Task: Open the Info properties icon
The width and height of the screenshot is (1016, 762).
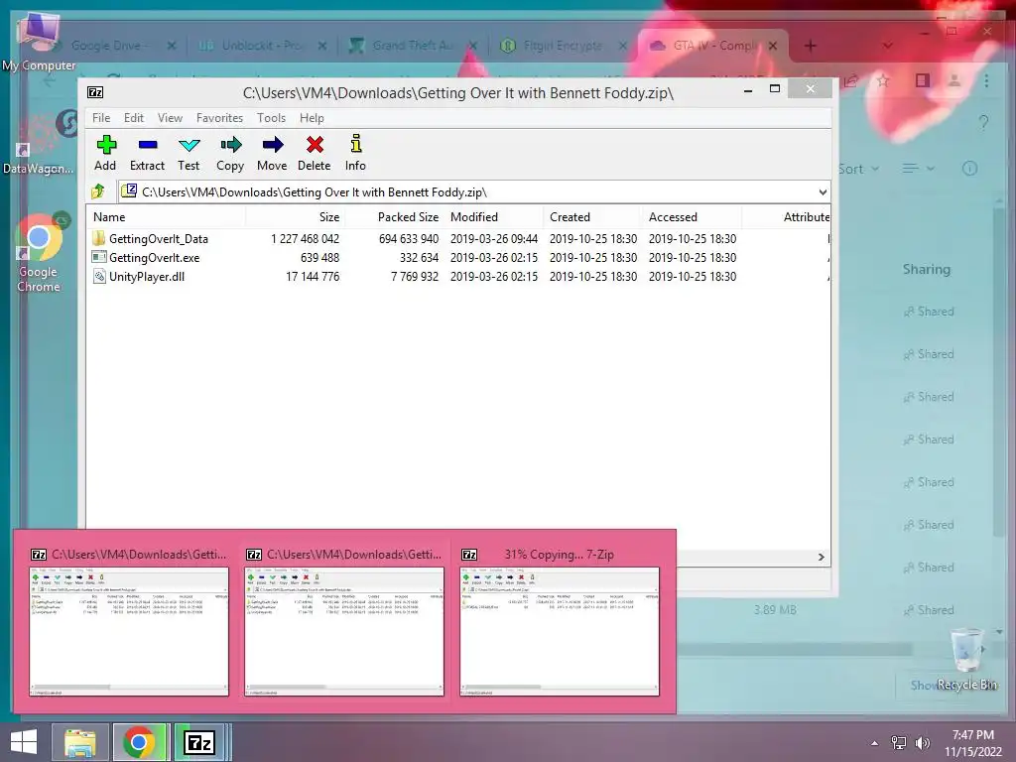Action: point(356,144)
